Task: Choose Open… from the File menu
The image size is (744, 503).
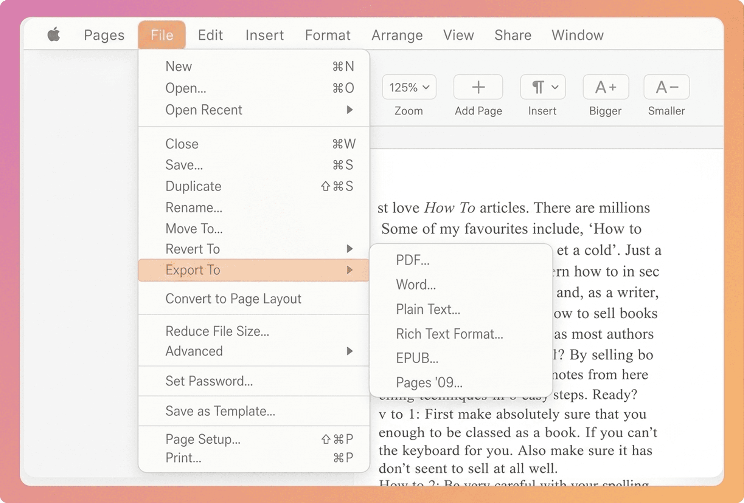Action: 254,88
